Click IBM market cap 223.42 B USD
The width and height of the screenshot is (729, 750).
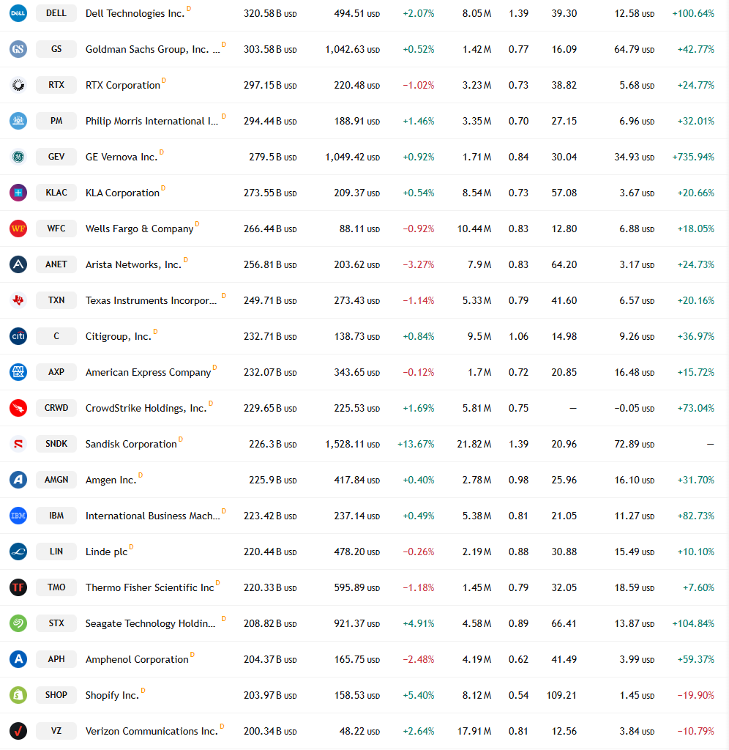[x=270, y=516]
